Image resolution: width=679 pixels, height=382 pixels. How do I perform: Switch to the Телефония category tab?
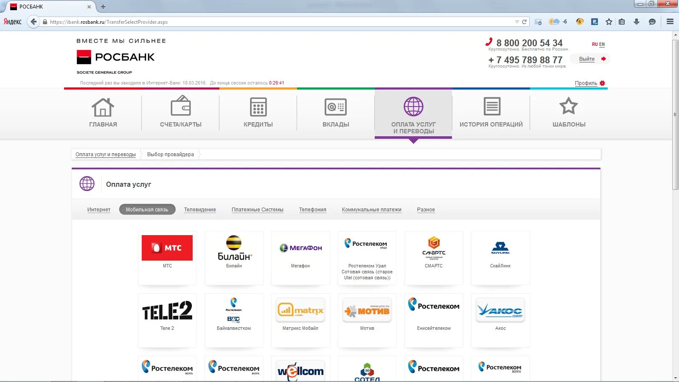pos(313,210)
